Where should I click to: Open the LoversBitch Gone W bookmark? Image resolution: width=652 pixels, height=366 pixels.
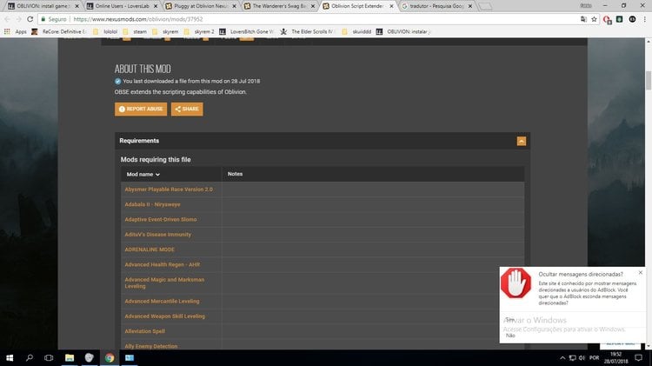pos(247,31)
